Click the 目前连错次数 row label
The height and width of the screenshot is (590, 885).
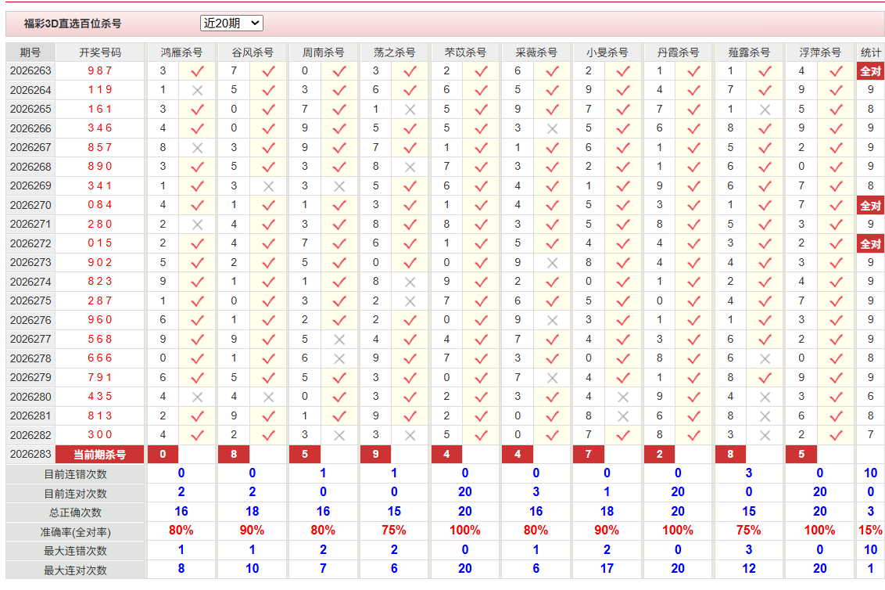pos(75,475)
